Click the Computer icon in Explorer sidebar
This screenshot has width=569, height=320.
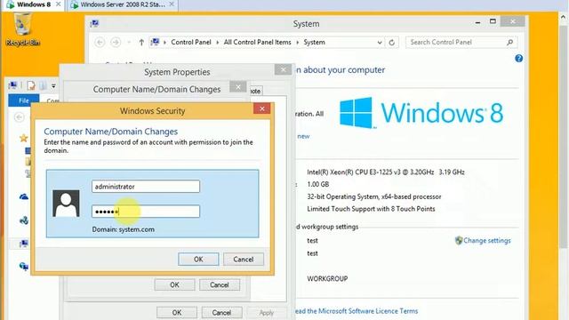[24, 244]
